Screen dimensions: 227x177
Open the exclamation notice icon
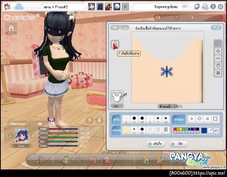(213, 7)
